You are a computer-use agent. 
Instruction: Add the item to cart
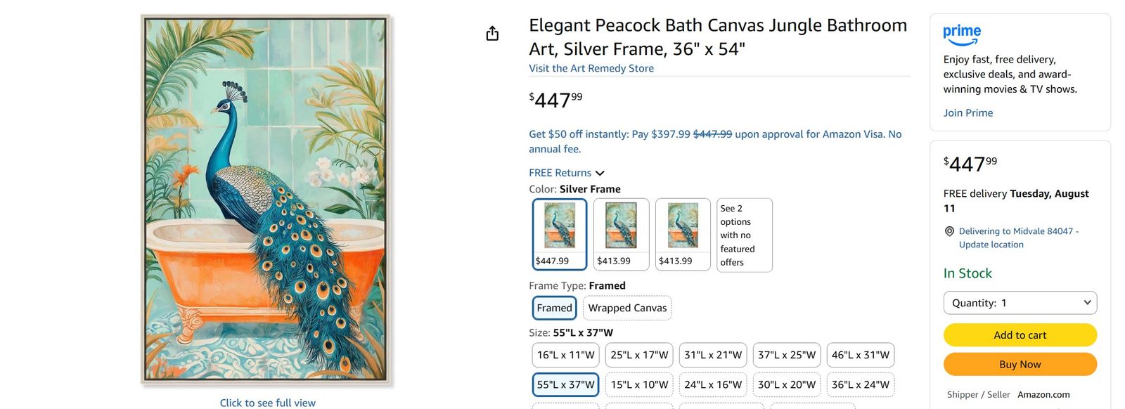point(1020,335)
